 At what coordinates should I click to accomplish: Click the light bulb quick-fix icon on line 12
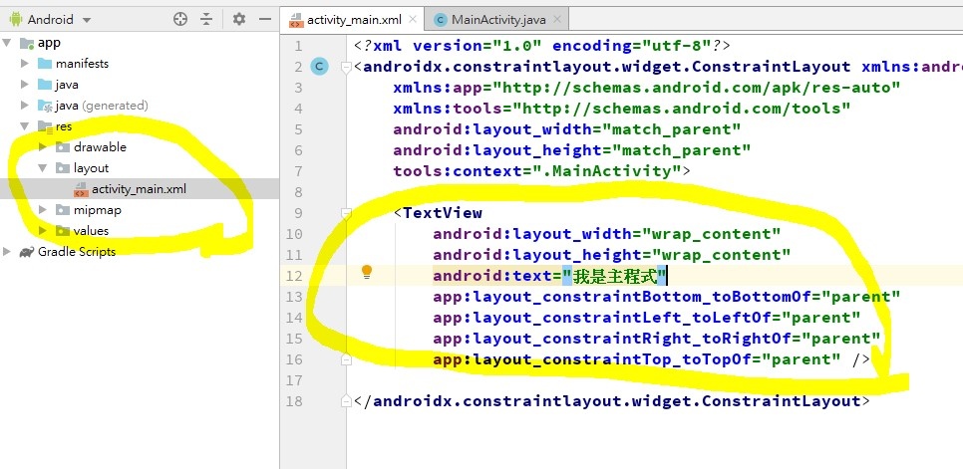367,272
